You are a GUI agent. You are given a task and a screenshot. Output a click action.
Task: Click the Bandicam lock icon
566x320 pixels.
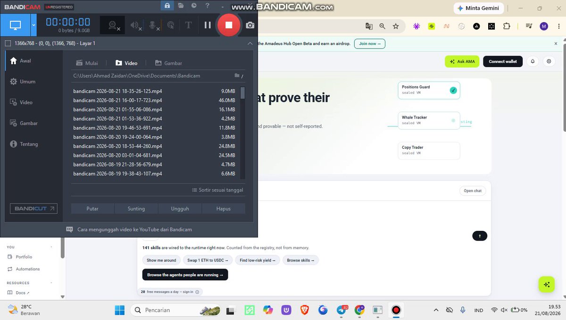tap(167, 6)
